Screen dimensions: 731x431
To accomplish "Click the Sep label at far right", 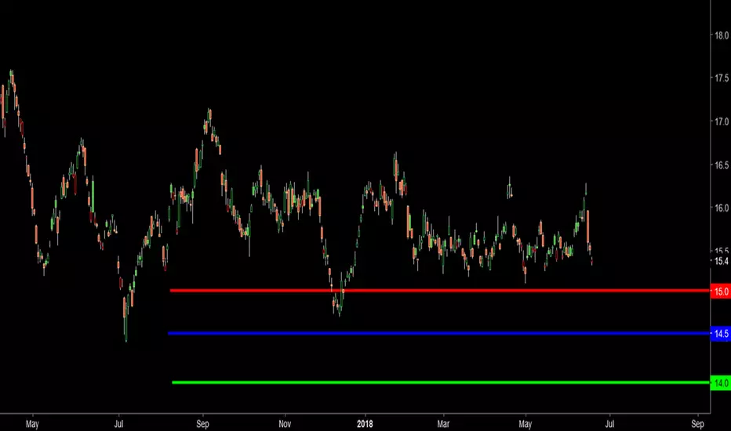I will [697, 424].
